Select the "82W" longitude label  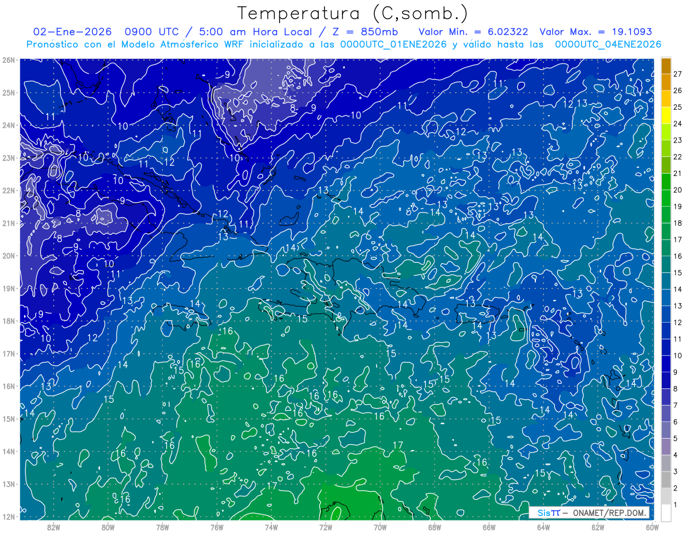(x=54, y=527)
